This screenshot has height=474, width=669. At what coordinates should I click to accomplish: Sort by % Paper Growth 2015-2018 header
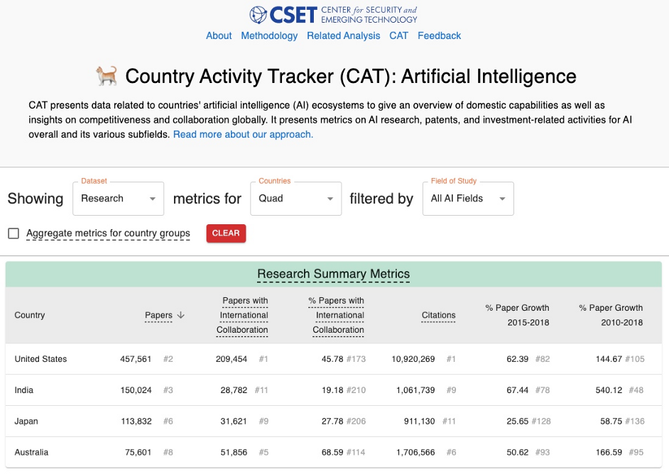tap(517, 315)
